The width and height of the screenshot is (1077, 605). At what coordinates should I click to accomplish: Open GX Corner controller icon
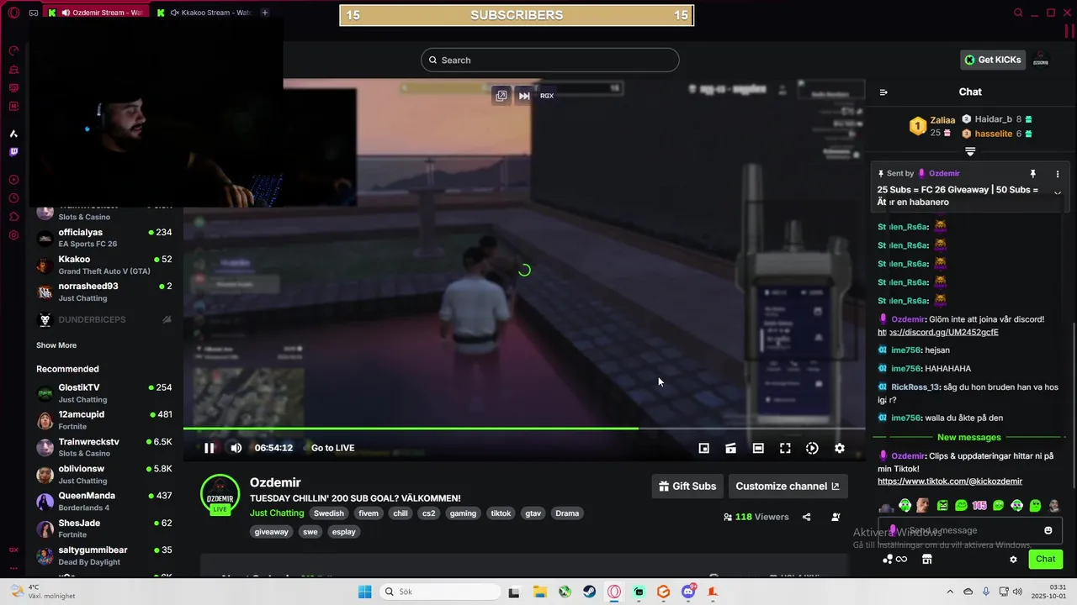(x=34, y=13)
